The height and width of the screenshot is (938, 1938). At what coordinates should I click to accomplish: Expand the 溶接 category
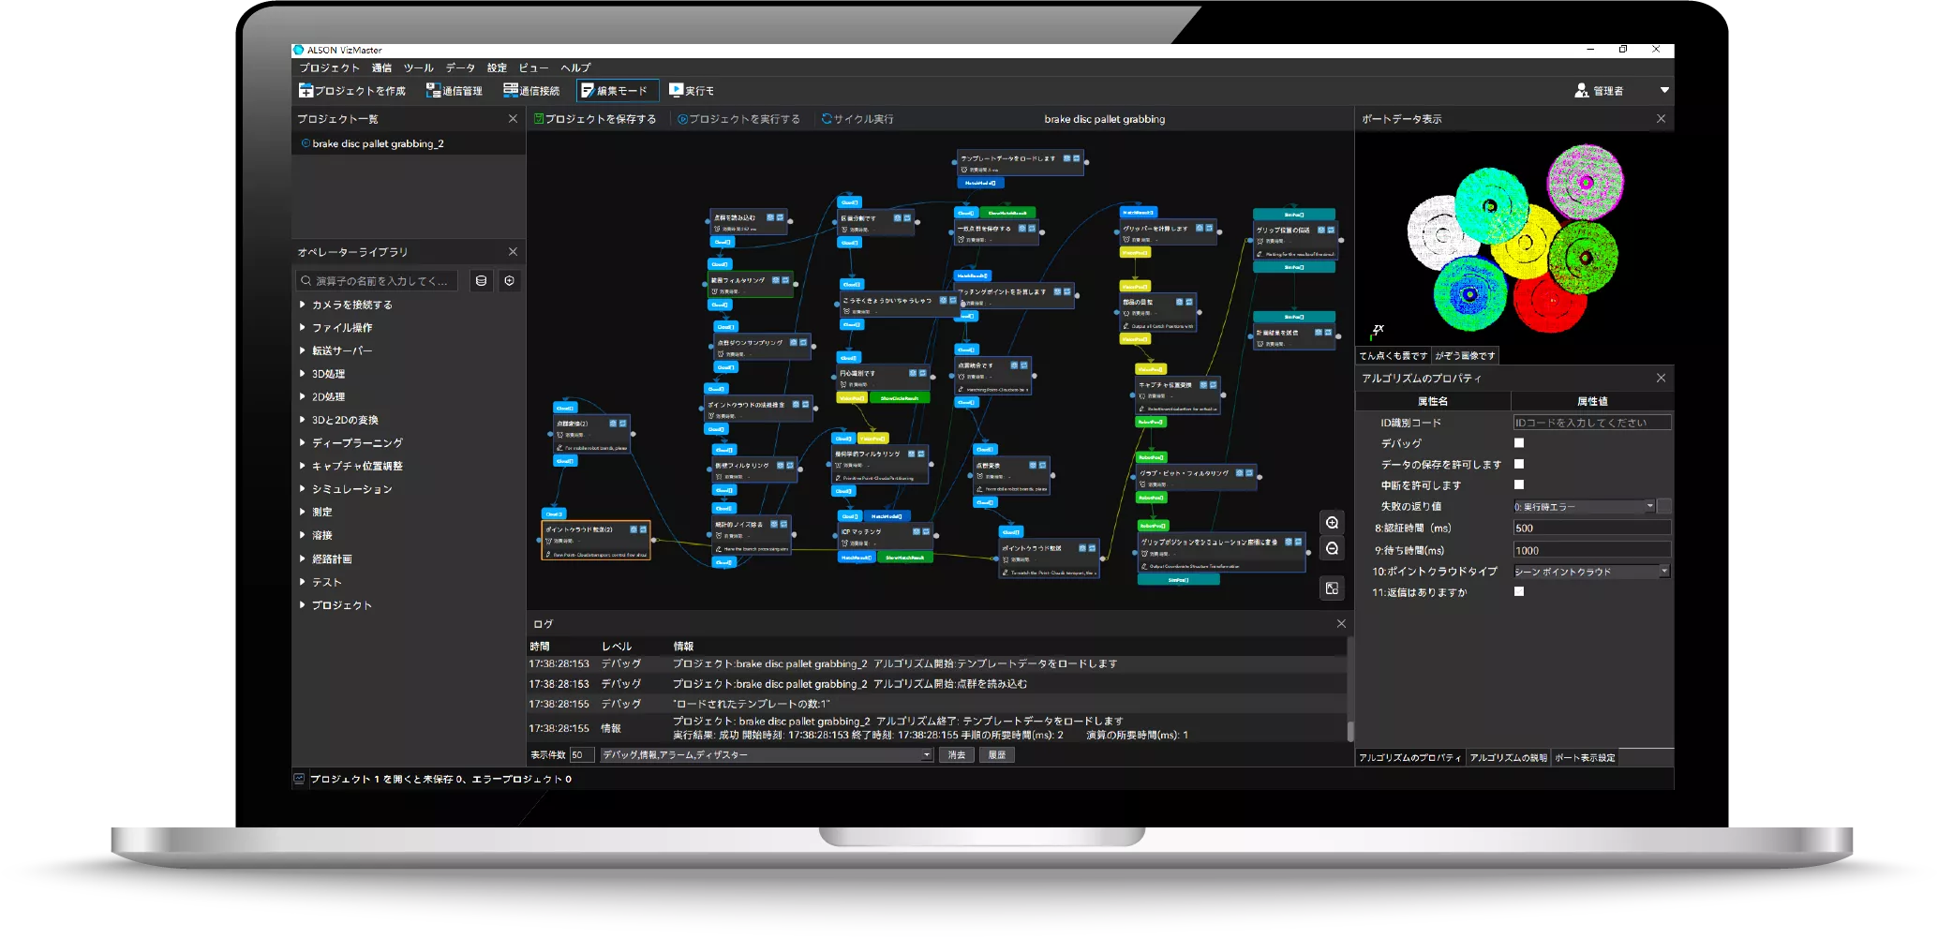[x=303, y=535]
